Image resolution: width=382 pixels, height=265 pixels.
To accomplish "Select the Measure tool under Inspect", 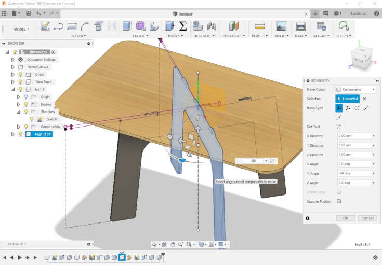I will (x=260, y=26).
